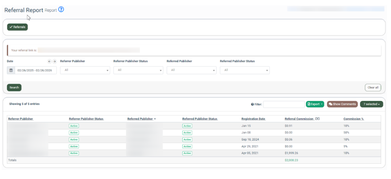Screen dimensions: 391x179
Task: Click the Filter help question icon
Action: [x=252, y=104]
